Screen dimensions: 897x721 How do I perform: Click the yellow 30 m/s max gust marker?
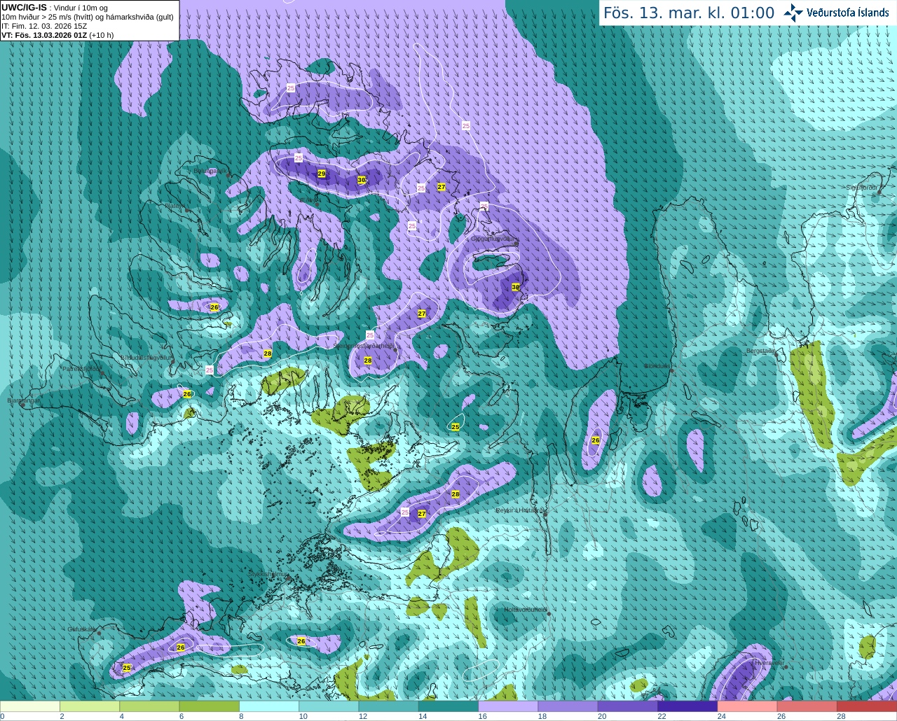[362, 180]
